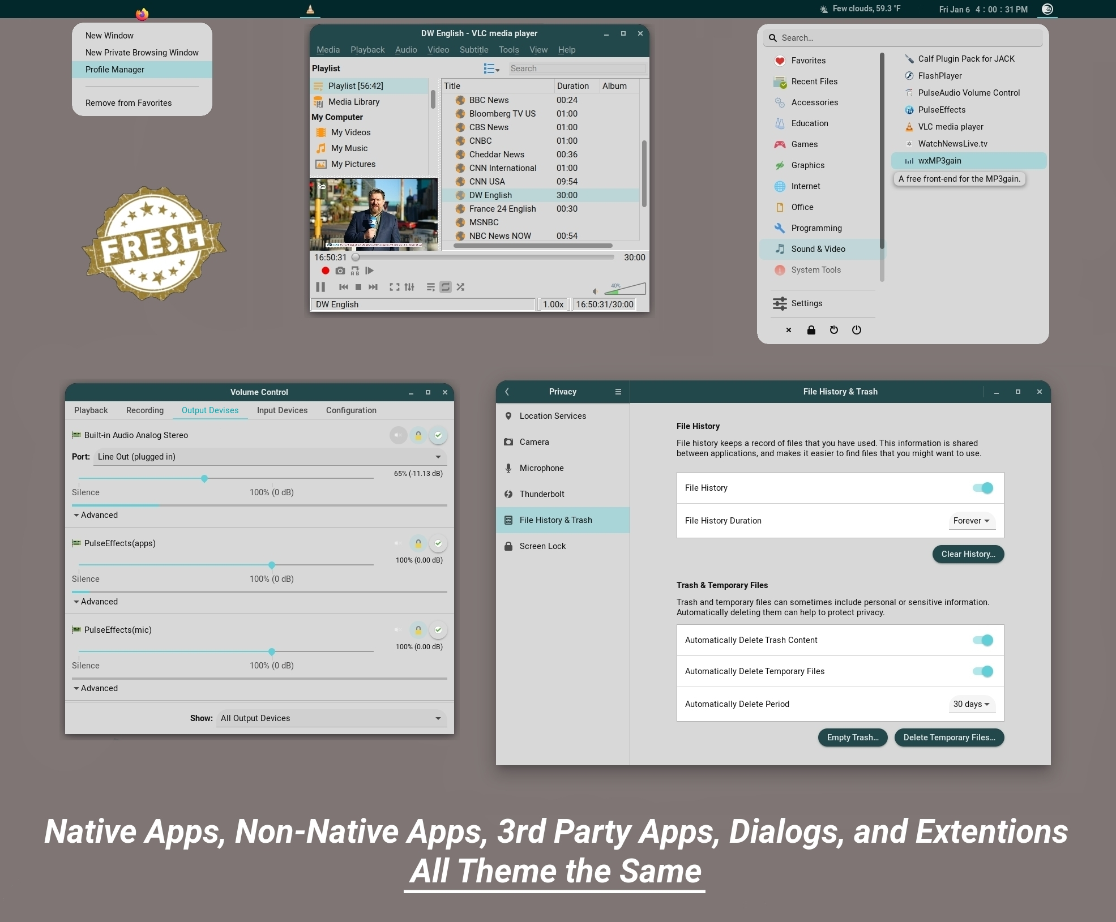Toggle VLC fullscreen mode
The image size is (1116, 922).
[395, 287]
